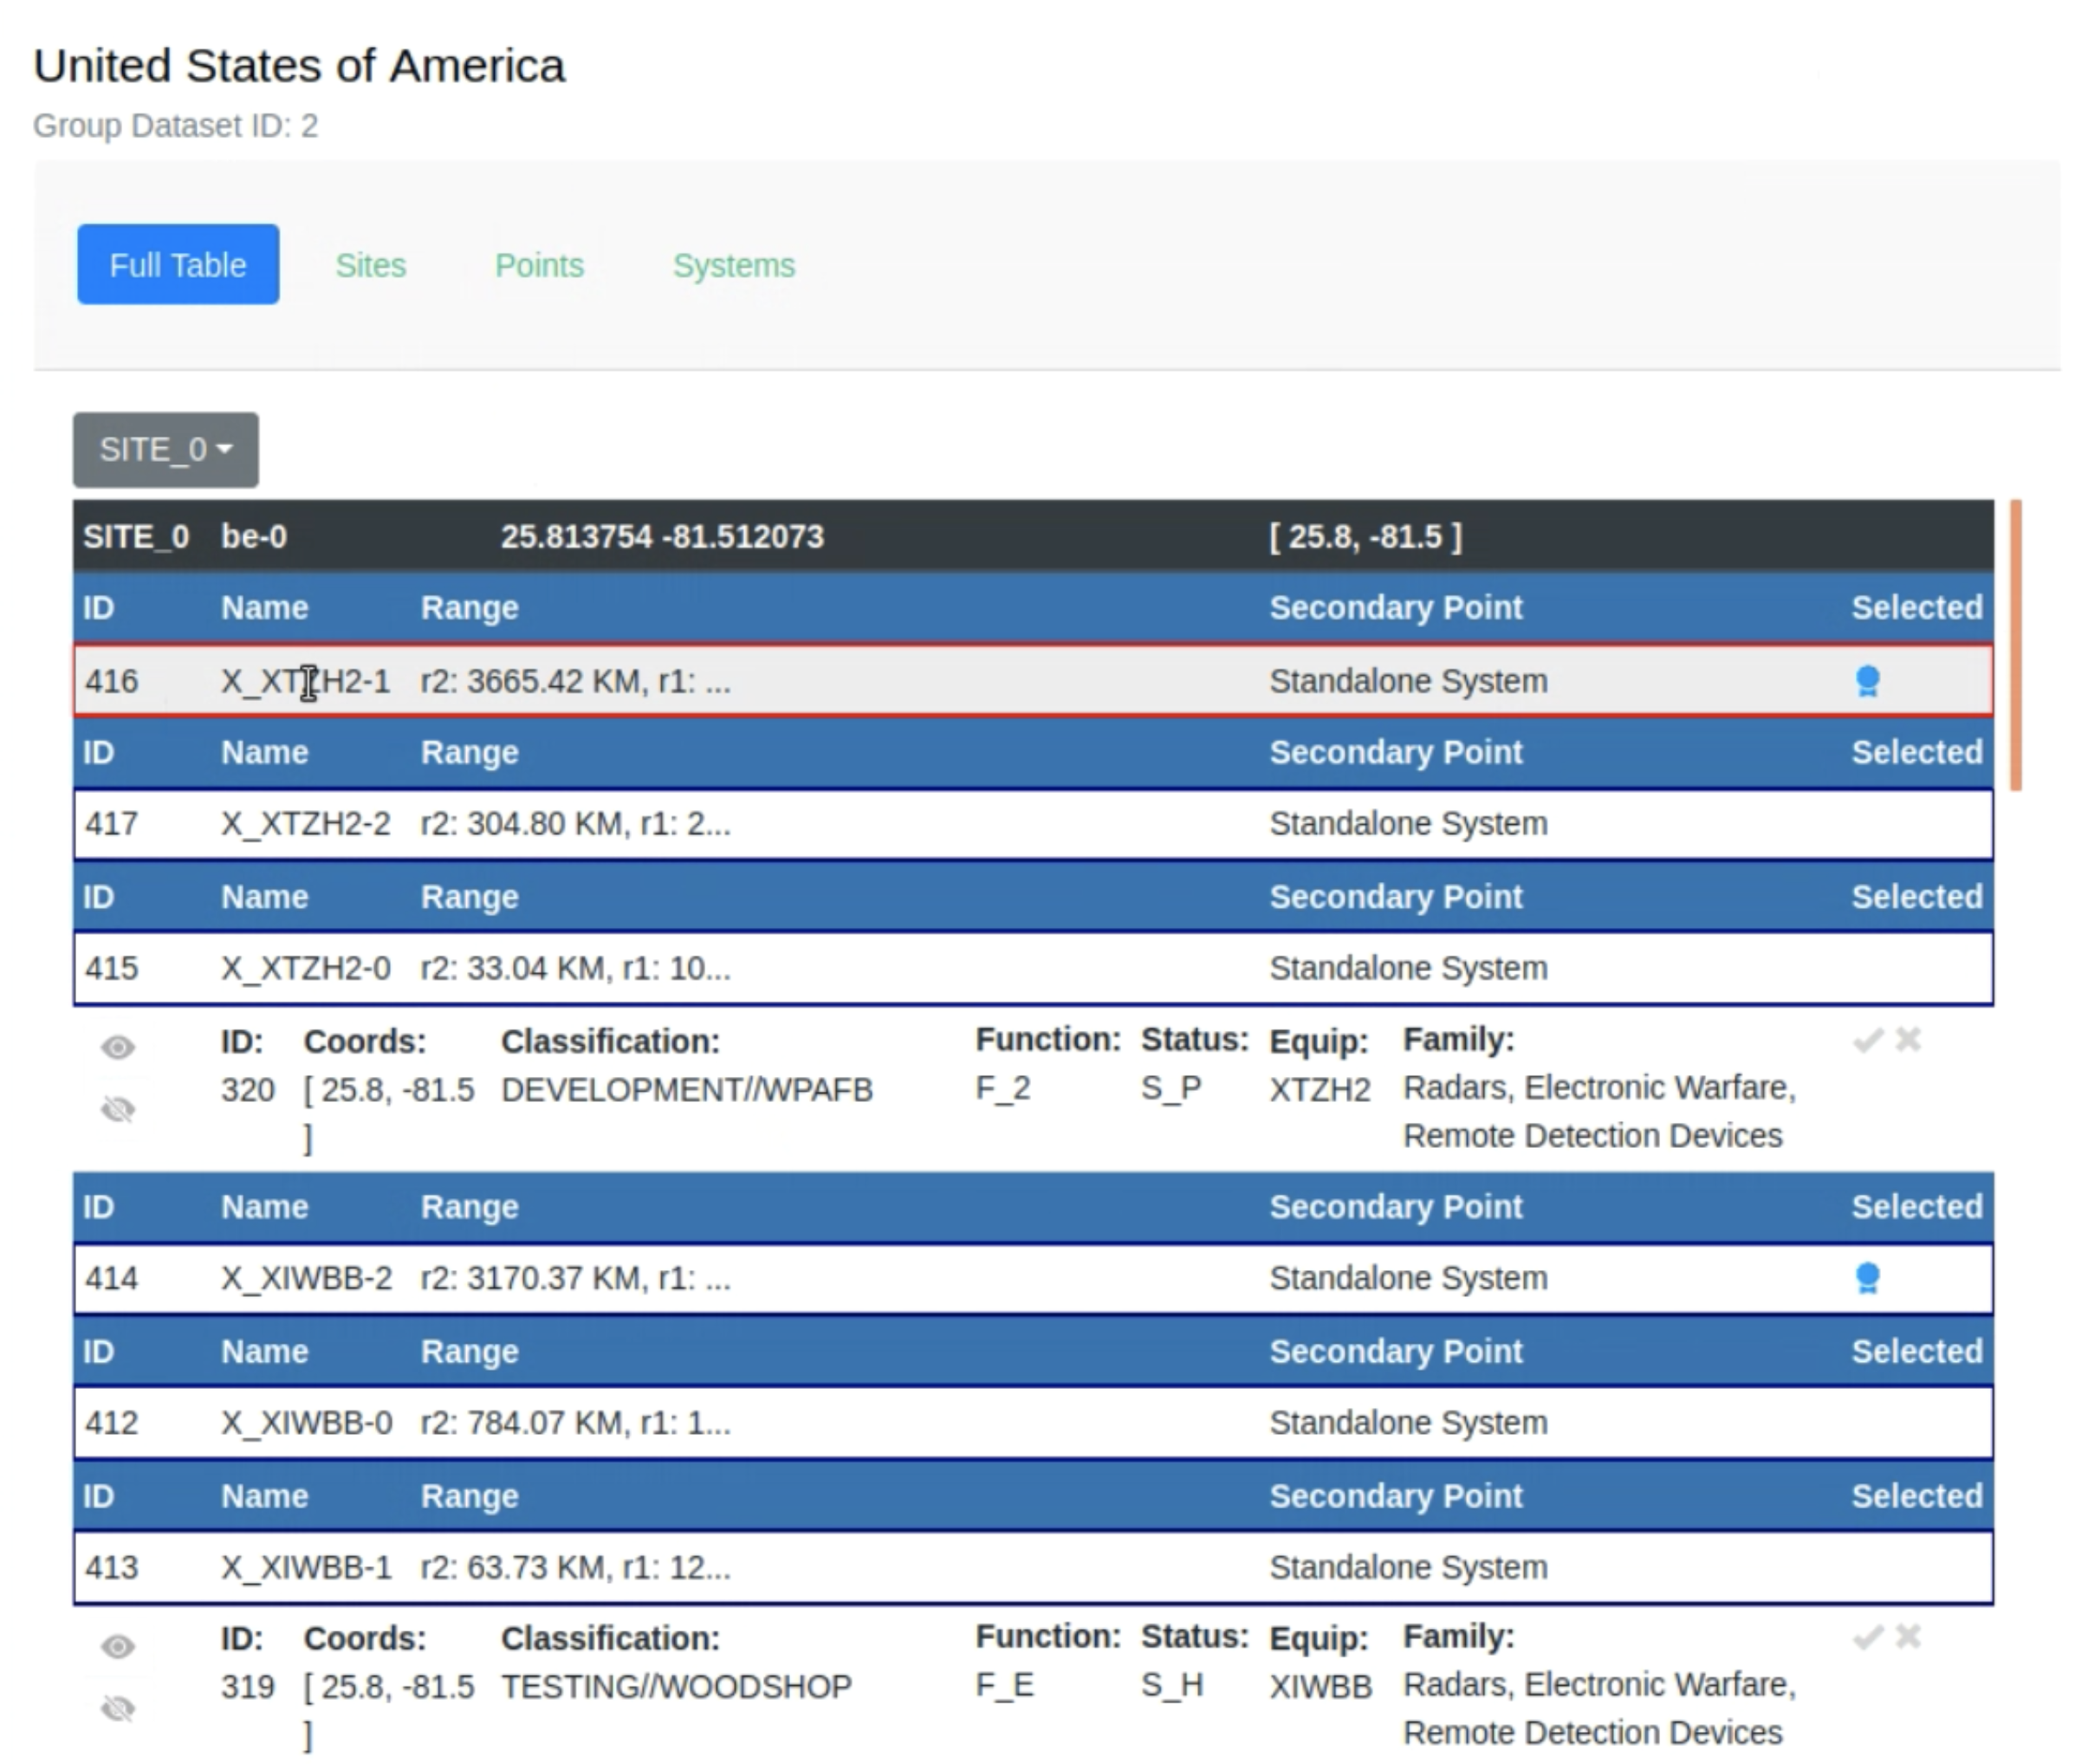Click Standalone System in row 412
Viewport: 2088px width, 1764px height.
click(x=1408, y=1422)
